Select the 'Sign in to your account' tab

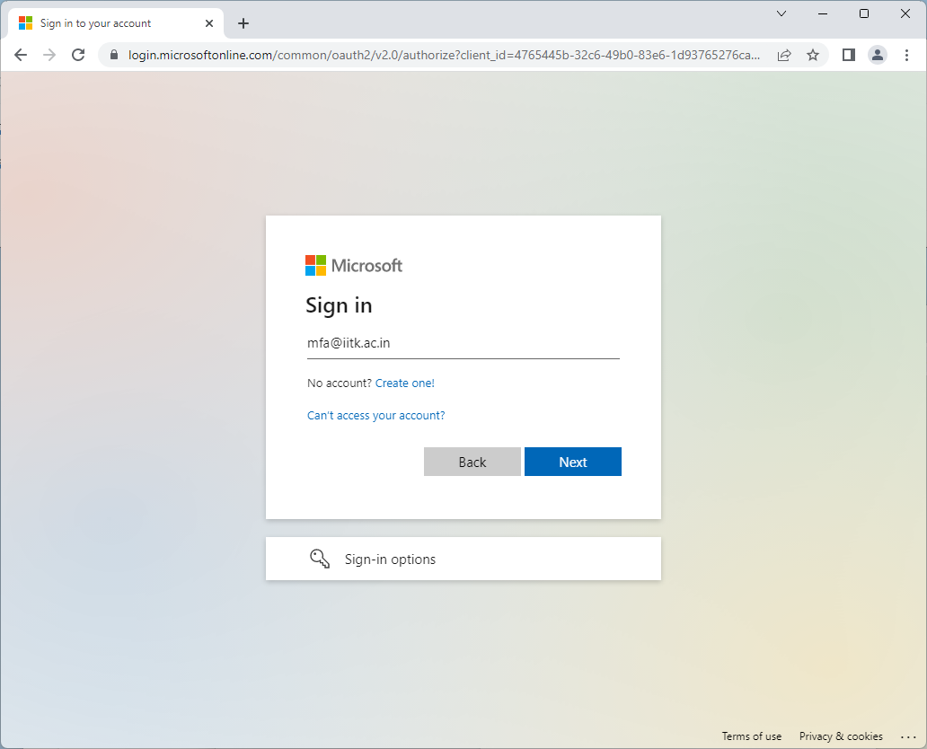pos(116,23)
